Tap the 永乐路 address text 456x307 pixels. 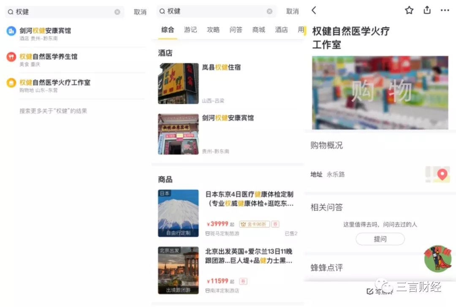pos(336,175)
